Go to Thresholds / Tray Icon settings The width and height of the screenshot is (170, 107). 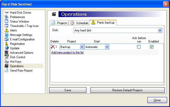(24, 26)
